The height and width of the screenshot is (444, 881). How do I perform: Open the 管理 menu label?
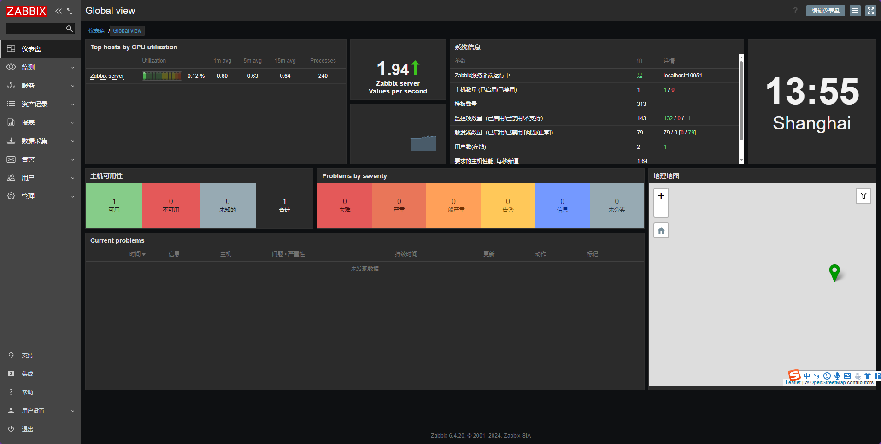click(x=28, y=196)
